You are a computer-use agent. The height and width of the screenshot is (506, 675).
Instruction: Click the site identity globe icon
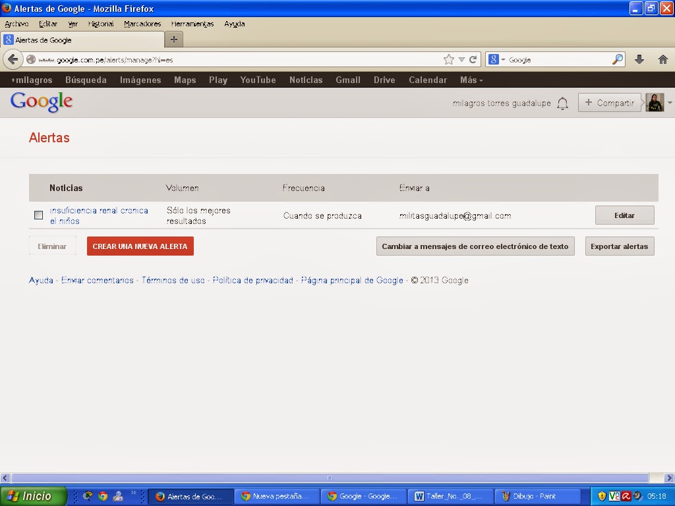tap(30, 59)
